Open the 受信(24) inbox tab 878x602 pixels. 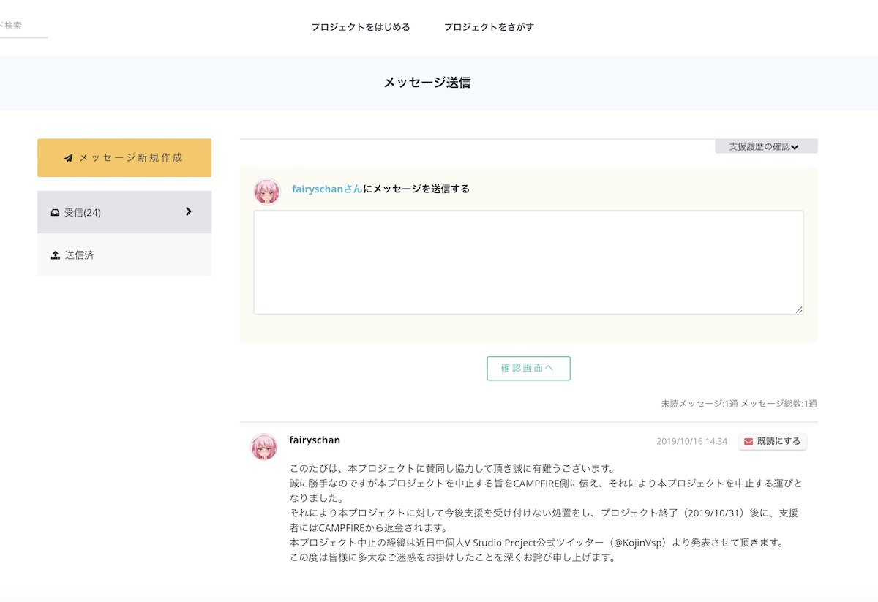tap(124, 212)
